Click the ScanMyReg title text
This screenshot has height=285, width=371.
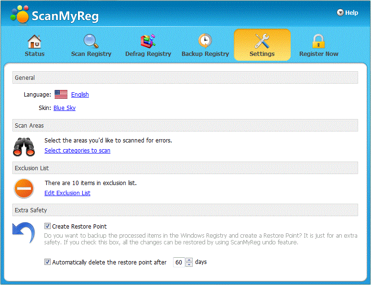click(65, 16)
